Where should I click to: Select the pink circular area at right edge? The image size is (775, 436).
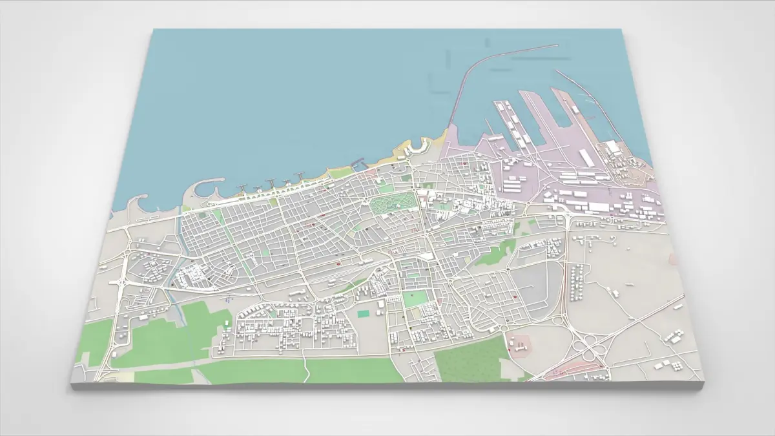tap(676, 258)
